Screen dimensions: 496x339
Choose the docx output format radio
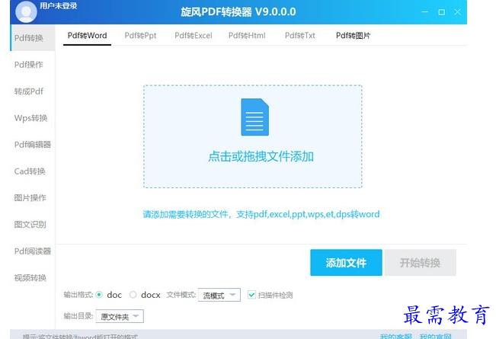pyautogui.click(x=133, y=295)
